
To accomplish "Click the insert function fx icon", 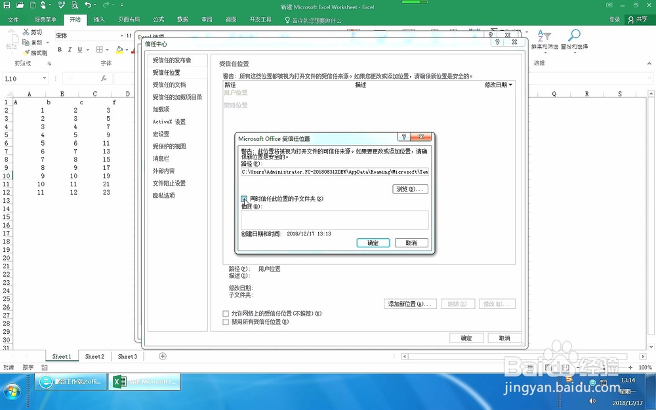I will [x=104, y=78].
